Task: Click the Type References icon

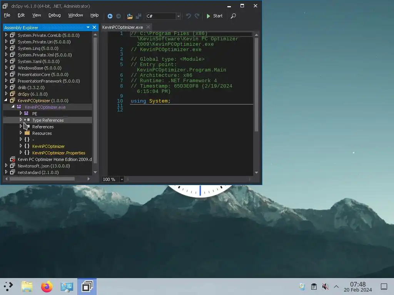Action: click(27, 120)
